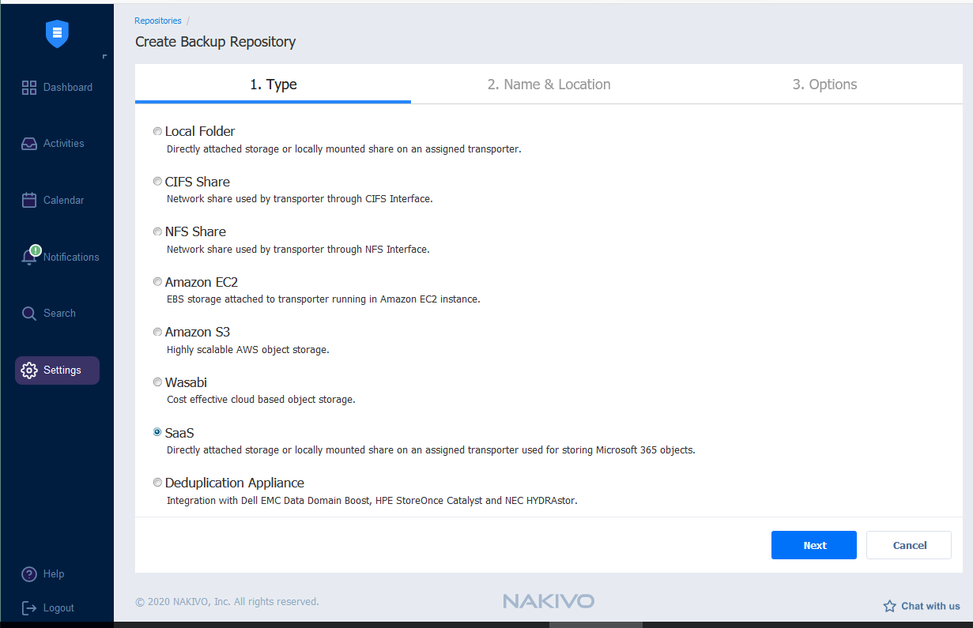Switch to the 1. Type step tab
Viewport: 973px width, 628px height.
point(273,85)
